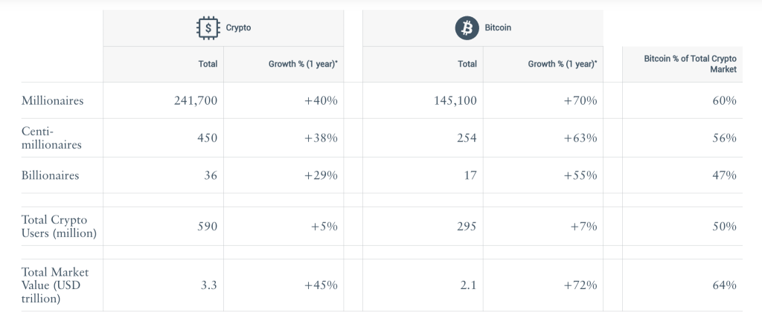Click the 145,100 Bitcoin millionaires cell

coord(455,100)
